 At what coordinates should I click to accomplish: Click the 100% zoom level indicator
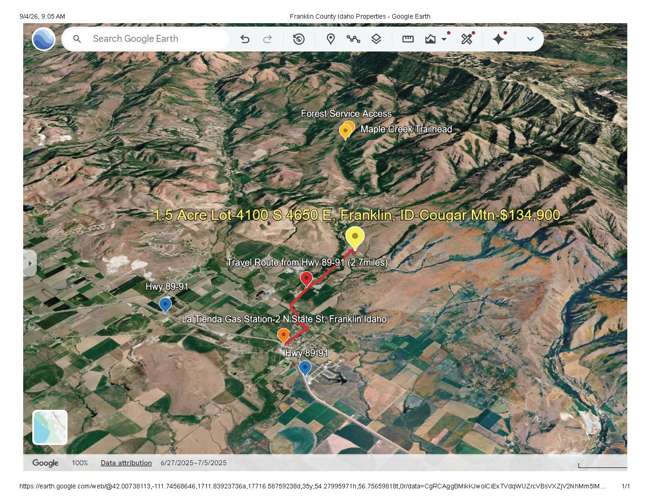(x=80, y=463)
